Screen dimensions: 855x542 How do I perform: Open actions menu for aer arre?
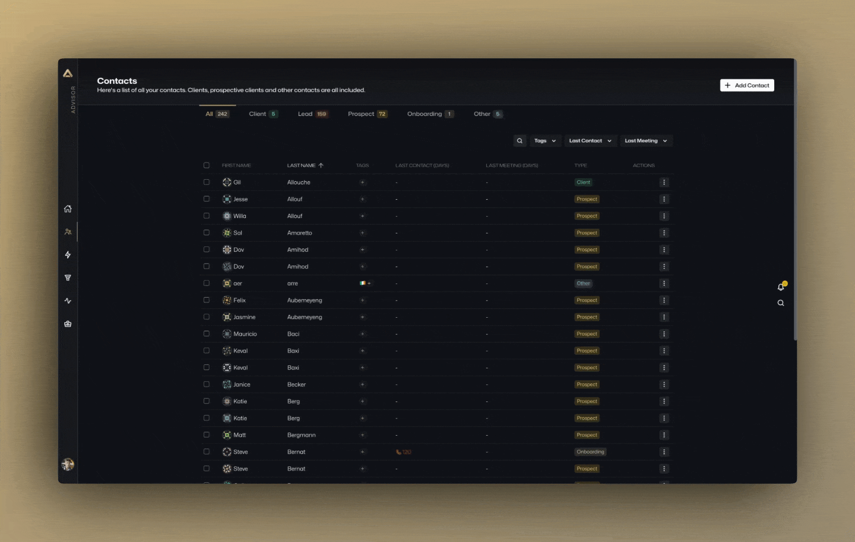click(x=664, y=284)
